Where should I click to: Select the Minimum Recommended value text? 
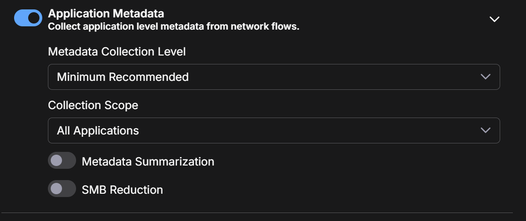tap(123, 77)
